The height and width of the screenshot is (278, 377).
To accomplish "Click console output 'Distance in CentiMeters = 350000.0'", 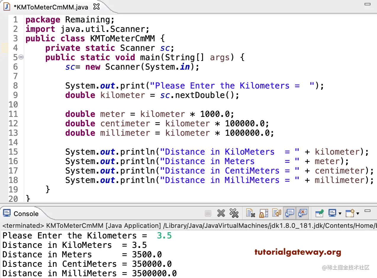I will coord(87,264).
